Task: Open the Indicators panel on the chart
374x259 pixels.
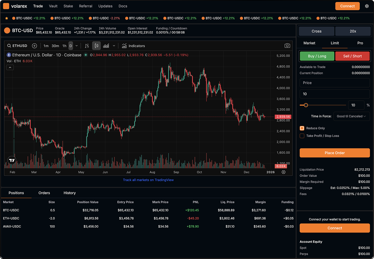Action: 133,45
